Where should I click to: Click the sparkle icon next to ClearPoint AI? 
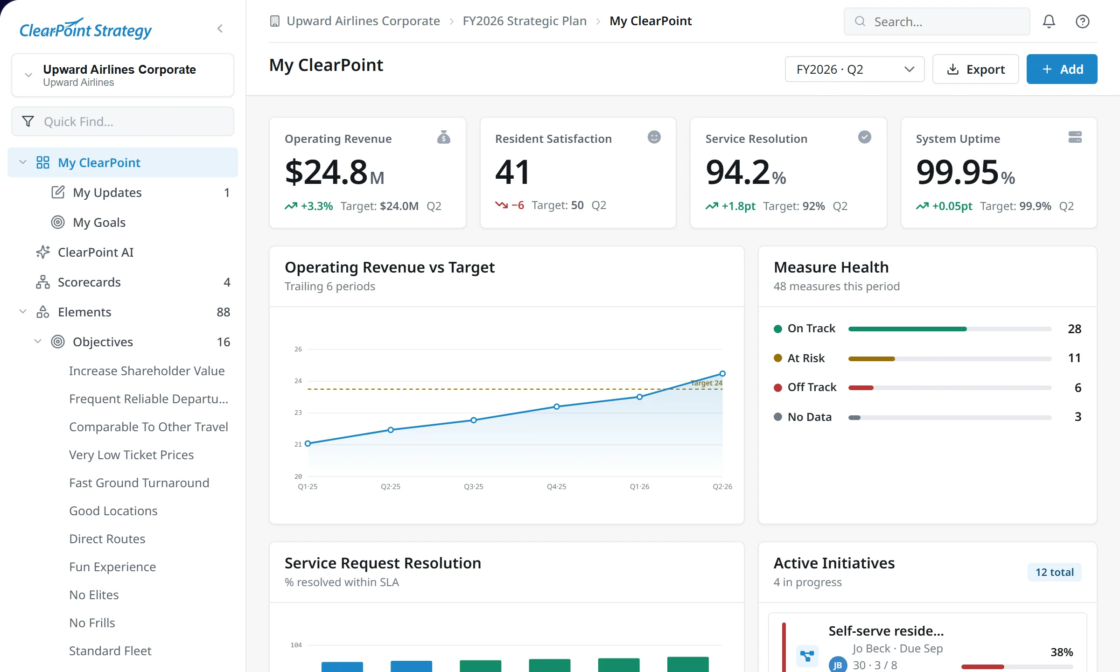pyautogui.click(x=43, y=252)
